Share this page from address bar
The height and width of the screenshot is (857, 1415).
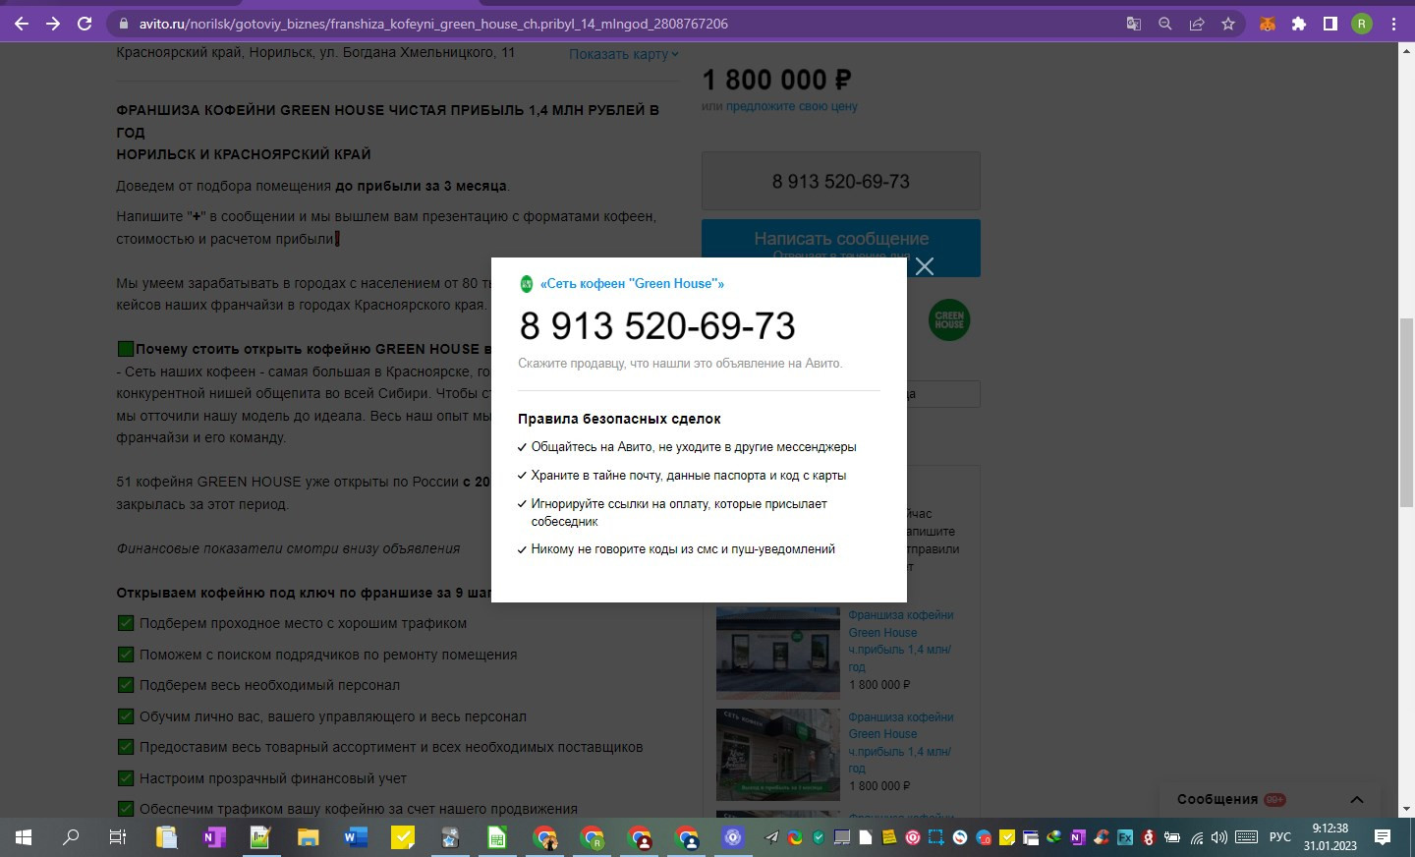[x=1196, y=24]
